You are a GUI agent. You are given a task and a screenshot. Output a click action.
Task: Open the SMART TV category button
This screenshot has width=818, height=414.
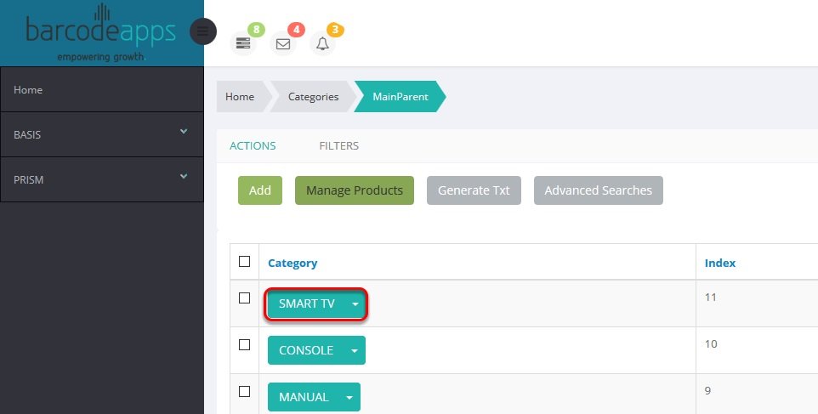click(306, 303)
